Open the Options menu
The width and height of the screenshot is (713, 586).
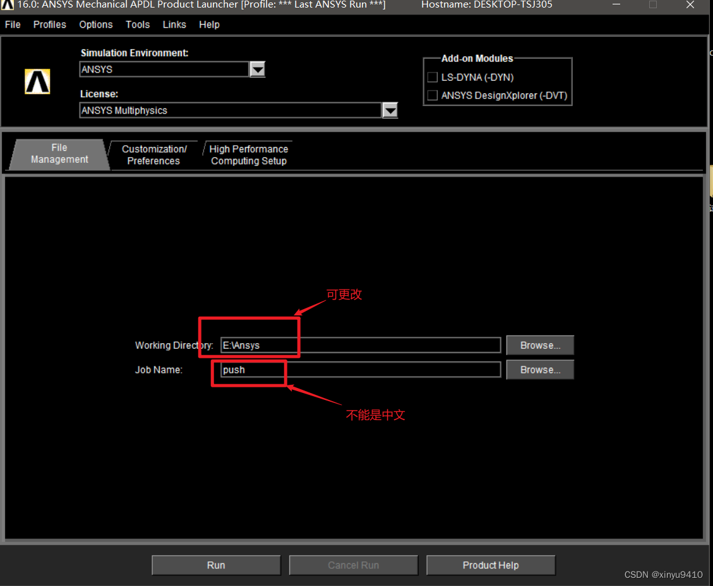[x=96, y=25]
